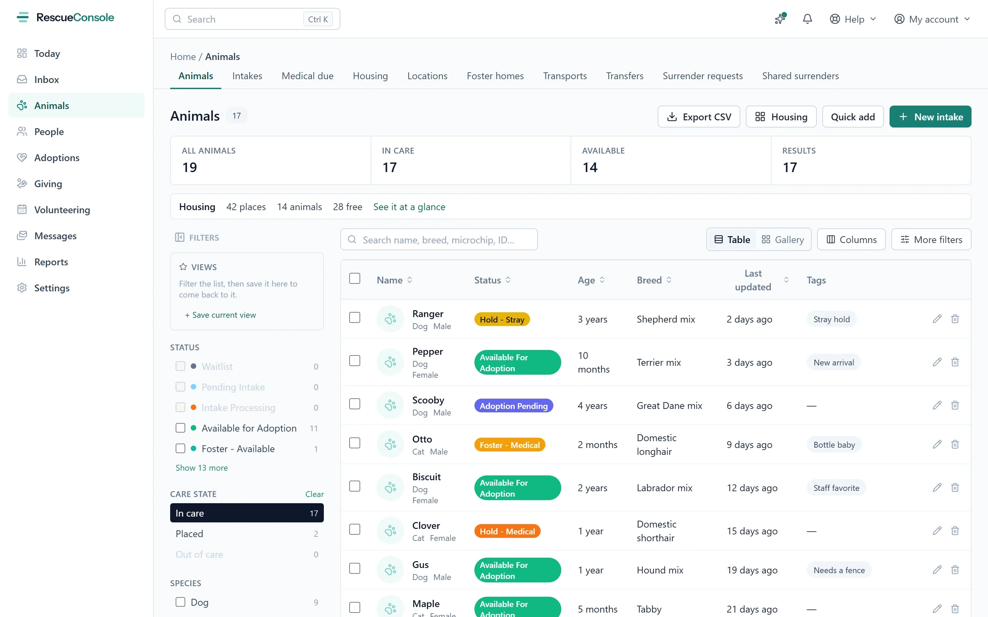This screenshot has width=988, height=617.
Task: Select Pepper's row checkbox
Action: coord(355,361)
